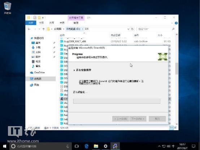This screenshot has height=150, width=200.
Task: Sort by the 类型 (Type) column header
Action: click(136, 35)
